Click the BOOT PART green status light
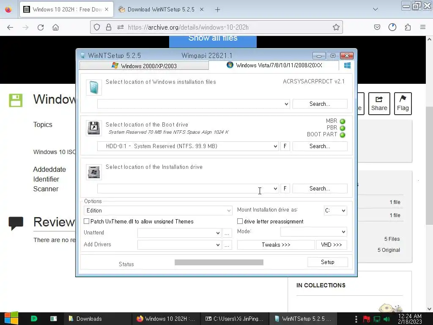This screenshot has width=433, height=325. (343, 135)
